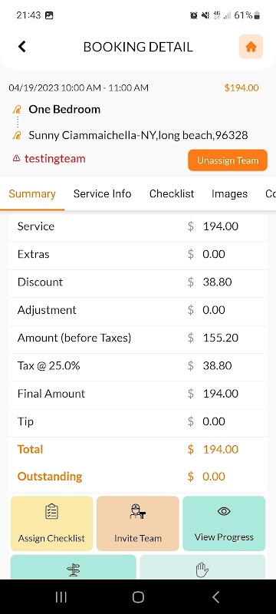
Task: Select the Images tab
Action: pyautogui.click(x=229, y=194)
